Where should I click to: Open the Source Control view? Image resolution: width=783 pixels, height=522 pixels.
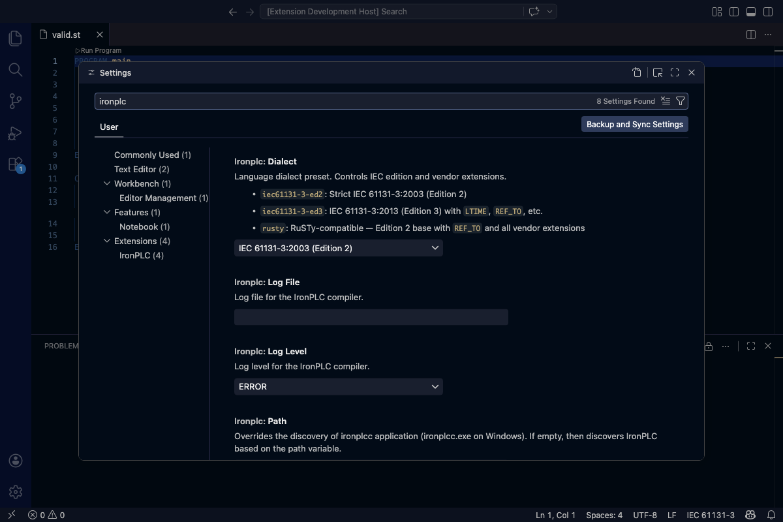[16, 101]
